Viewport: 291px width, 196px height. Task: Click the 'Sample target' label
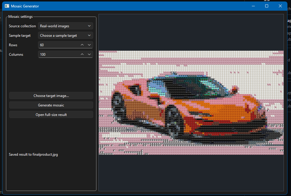click(x=20, y=35)
